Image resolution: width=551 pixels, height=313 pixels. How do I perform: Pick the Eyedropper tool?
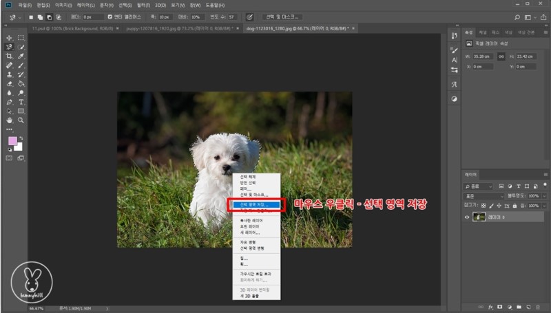pos(21,56)
